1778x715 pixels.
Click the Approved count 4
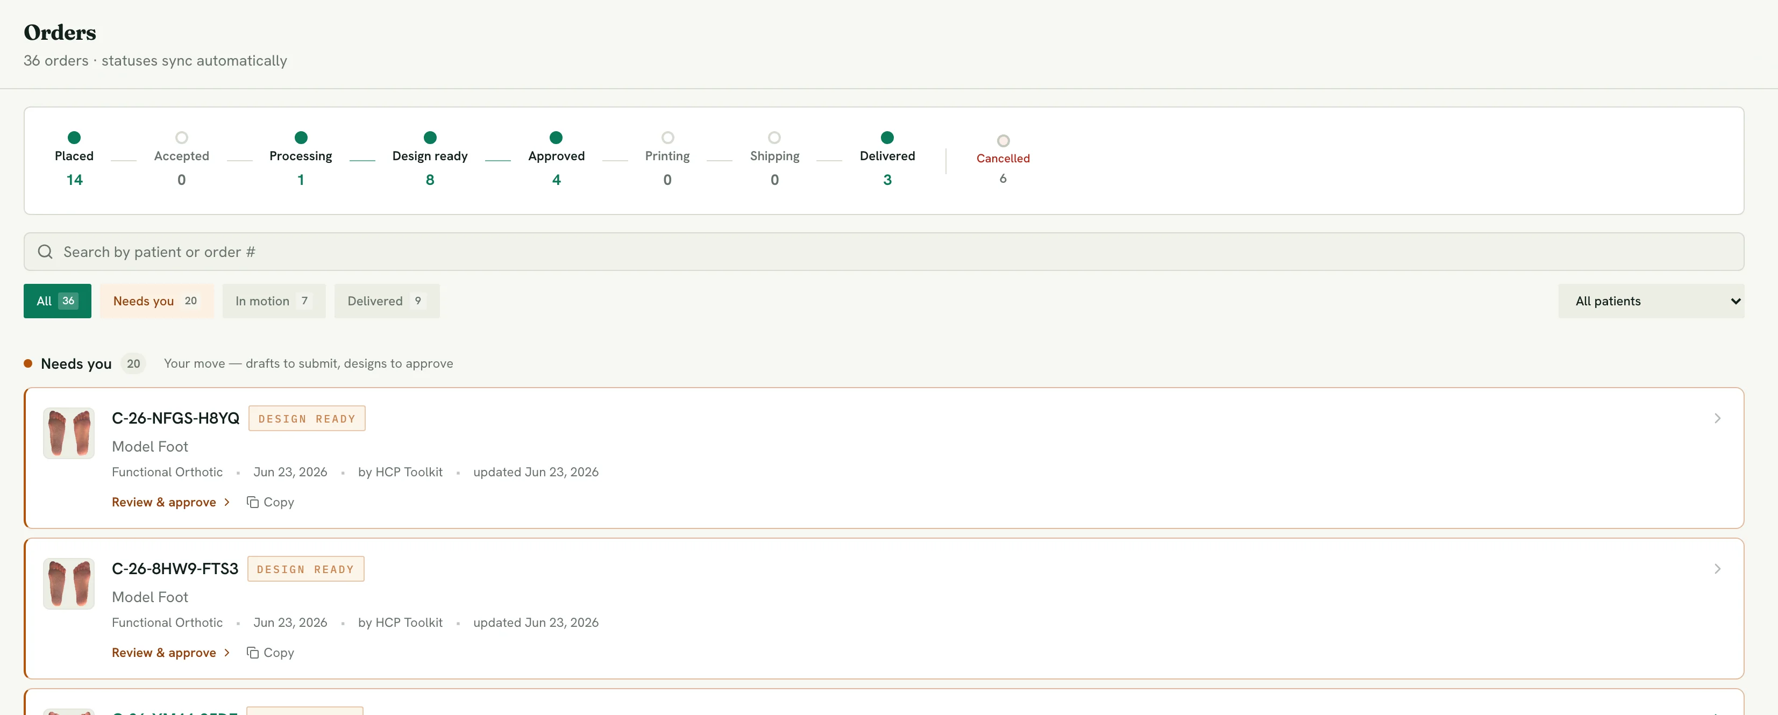tap(556, 180)
